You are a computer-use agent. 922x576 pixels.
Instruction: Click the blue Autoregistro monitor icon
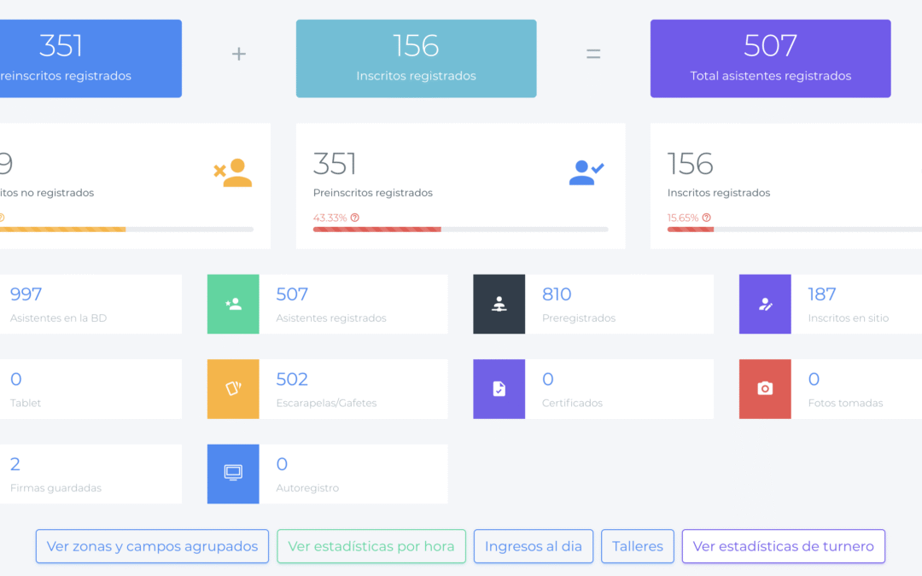233,474
